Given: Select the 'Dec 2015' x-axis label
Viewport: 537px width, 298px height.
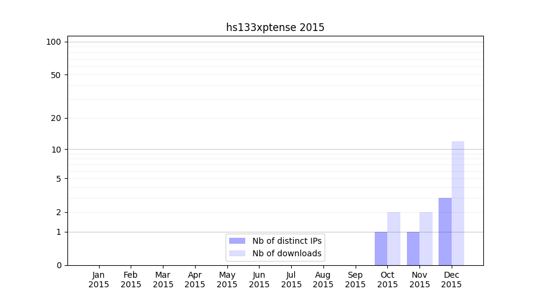Looking at the screenshot, I should click(x=451, y=280).
